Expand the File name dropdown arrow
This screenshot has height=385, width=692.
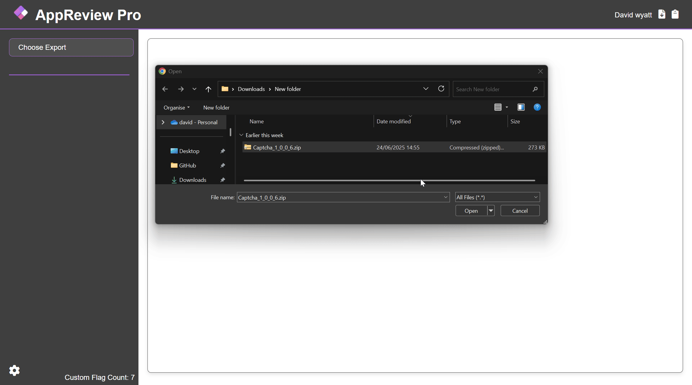point(445,197)
